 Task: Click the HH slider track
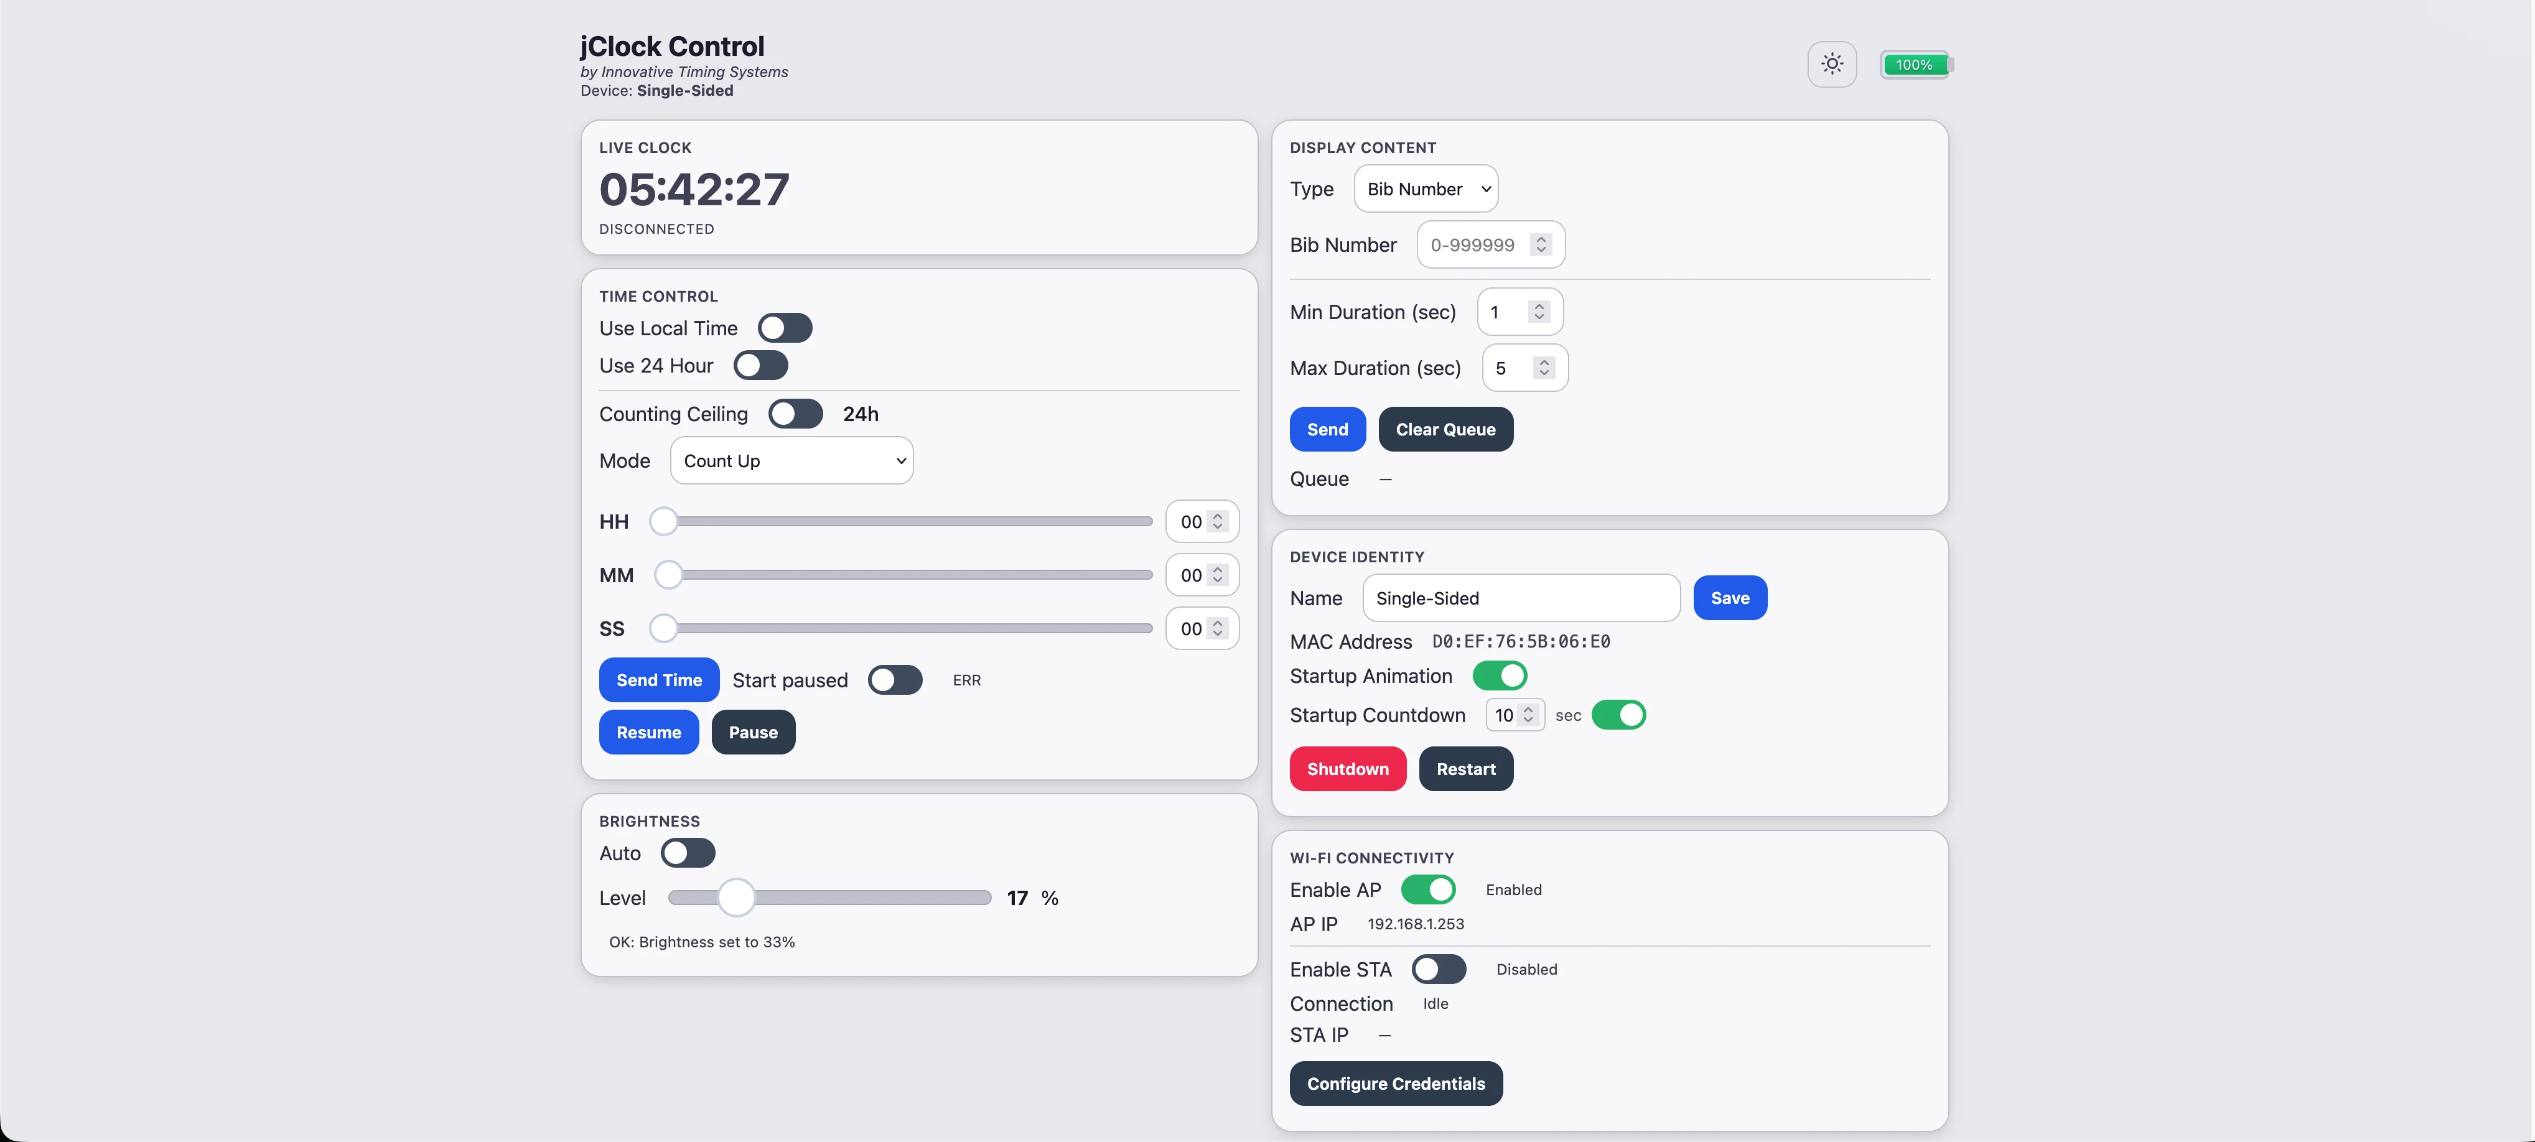click(902, 521)
